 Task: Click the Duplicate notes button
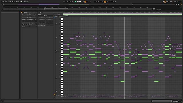pyautogui.click(x=49, y=21)
